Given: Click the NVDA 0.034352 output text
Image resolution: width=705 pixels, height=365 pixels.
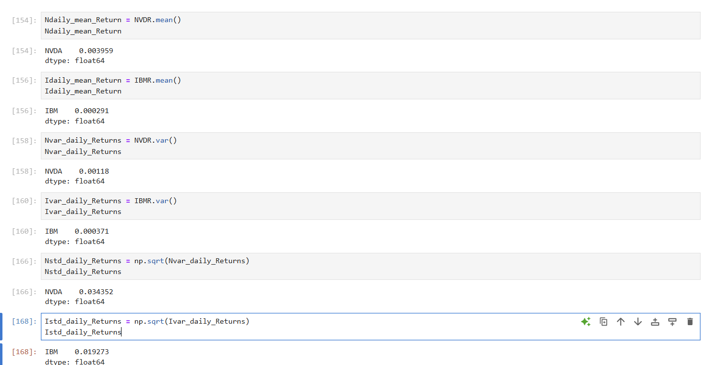Looking at the screenshot, I should (79, 292).
